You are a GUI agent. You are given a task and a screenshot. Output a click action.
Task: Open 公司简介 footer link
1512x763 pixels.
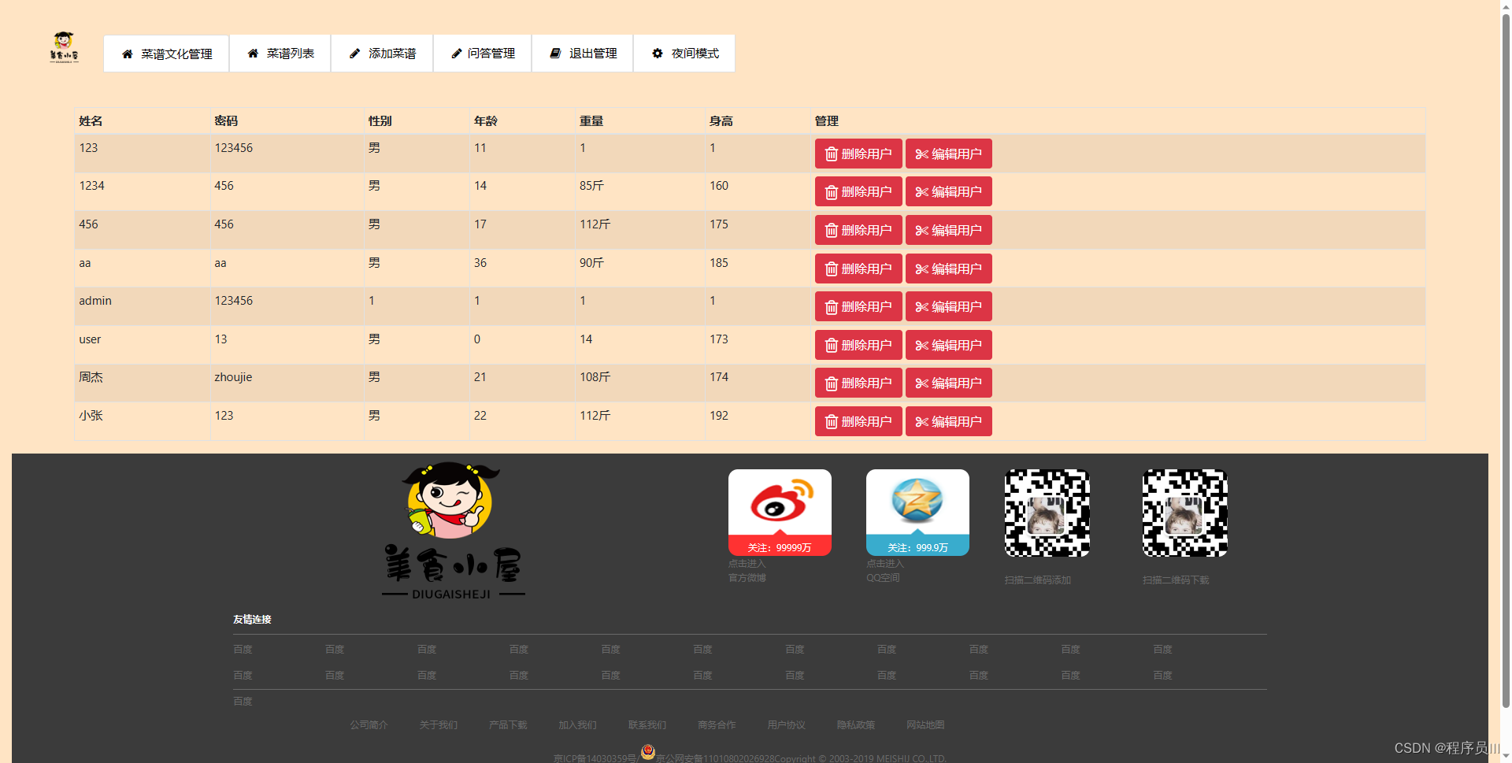click(x=369, y=725)
